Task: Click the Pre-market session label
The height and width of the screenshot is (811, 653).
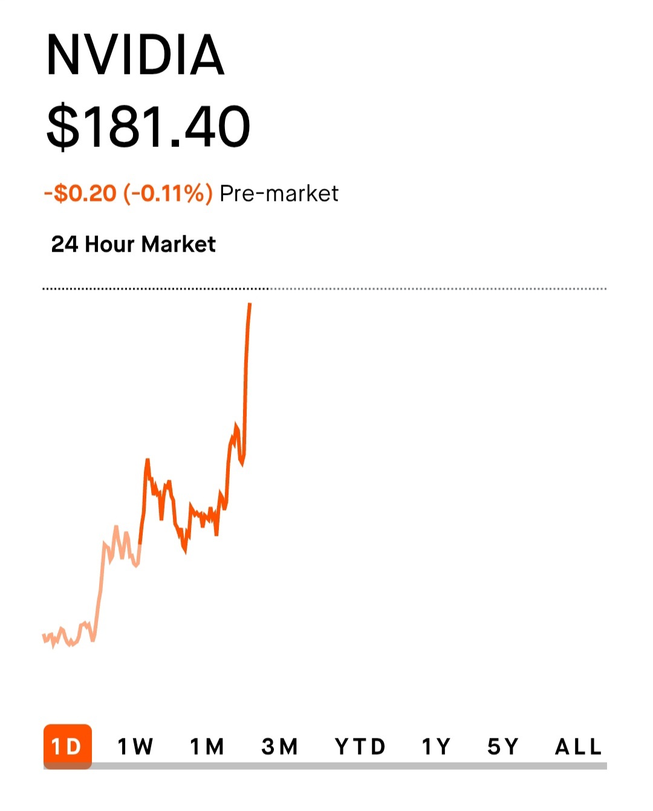Action: 279,194
